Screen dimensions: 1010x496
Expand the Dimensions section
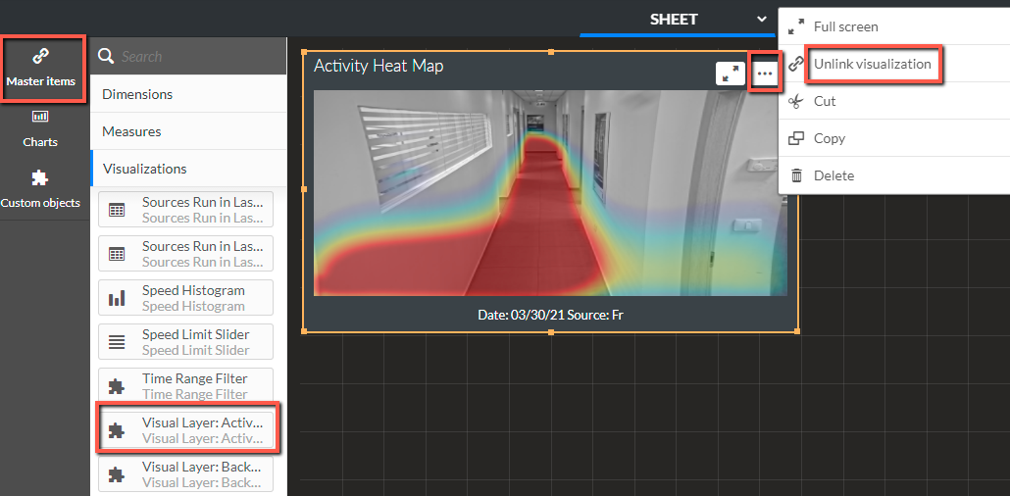click(x=188, y=94)
